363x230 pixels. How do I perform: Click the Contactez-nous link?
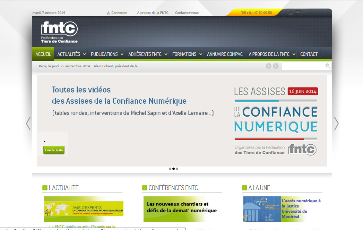tap(187, 13)
